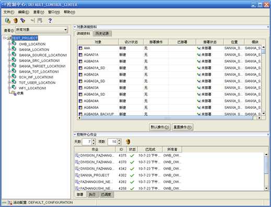The height and width of the screenshot is (207, 271).
Task: Click the green check status of job 4302
Action: (132, 175)
